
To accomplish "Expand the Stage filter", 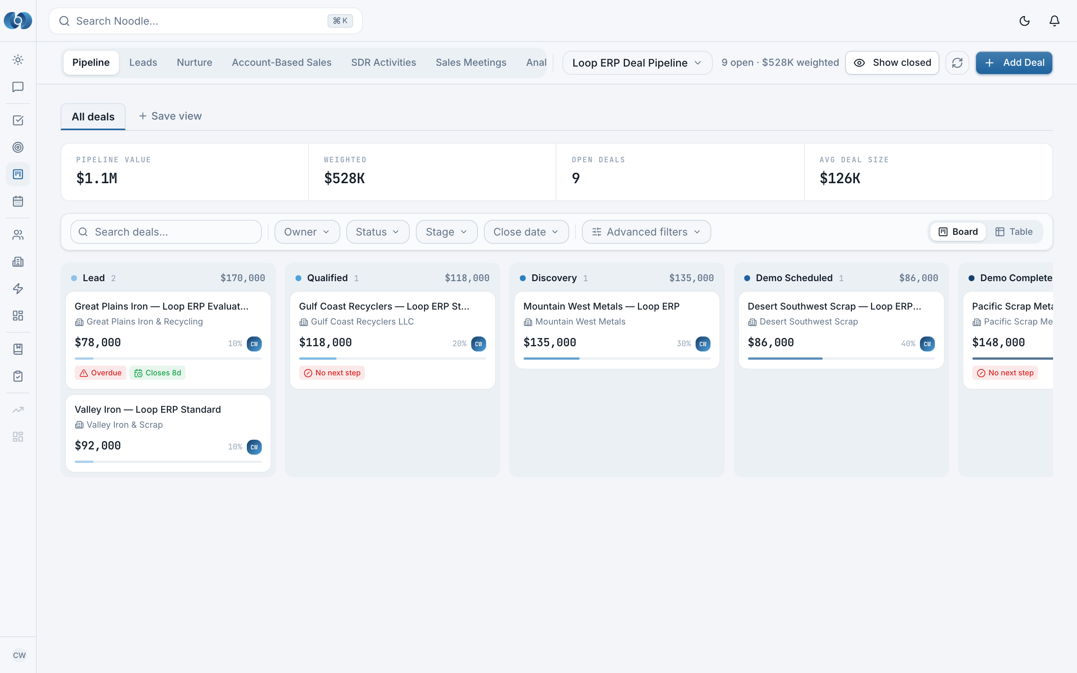I will (447, 232).
